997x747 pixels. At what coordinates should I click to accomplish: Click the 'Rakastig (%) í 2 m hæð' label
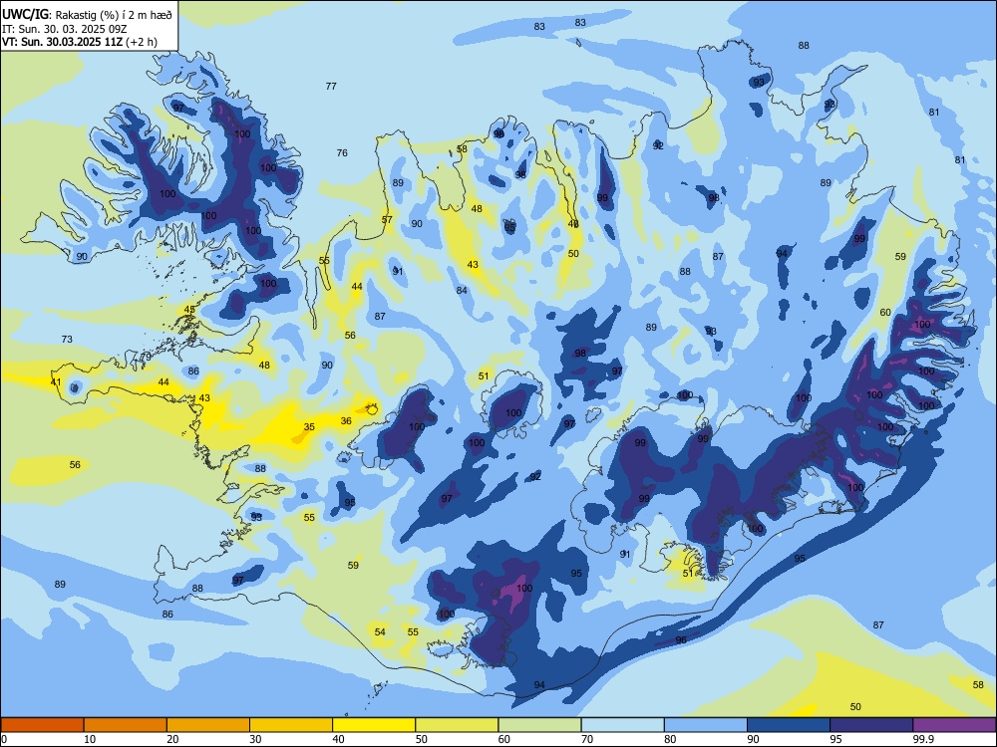point(114,15)
